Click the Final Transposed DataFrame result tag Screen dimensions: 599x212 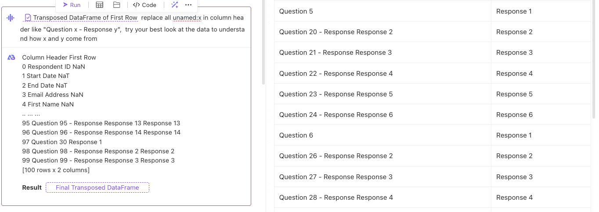click(97, 187)
